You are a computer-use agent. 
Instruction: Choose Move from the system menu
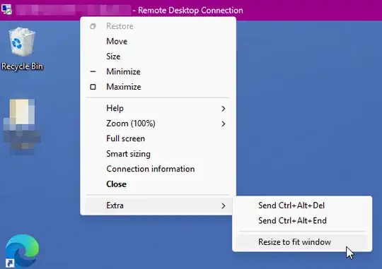158,42
